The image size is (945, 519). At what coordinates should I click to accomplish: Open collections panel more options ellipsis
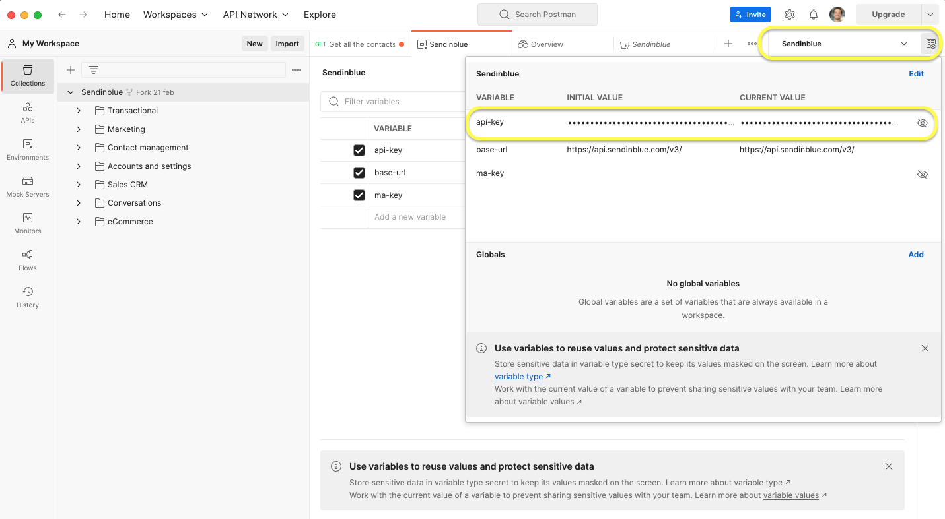[297, 70]
